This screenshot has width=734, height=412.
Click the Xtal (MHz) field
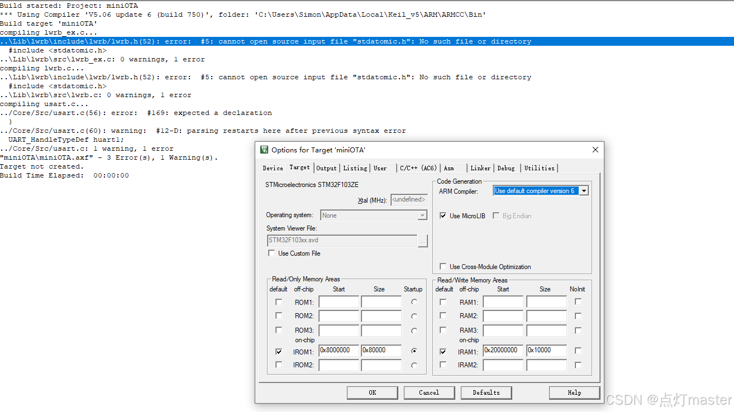click(409, 199)
